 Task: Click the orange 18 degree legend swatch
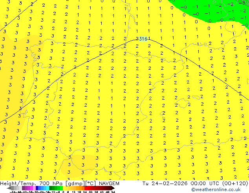(81, 188)
